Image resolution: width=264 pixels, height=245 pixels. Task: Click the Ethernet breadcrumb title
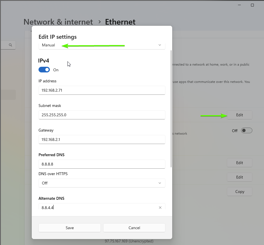(x=120, y=22)
